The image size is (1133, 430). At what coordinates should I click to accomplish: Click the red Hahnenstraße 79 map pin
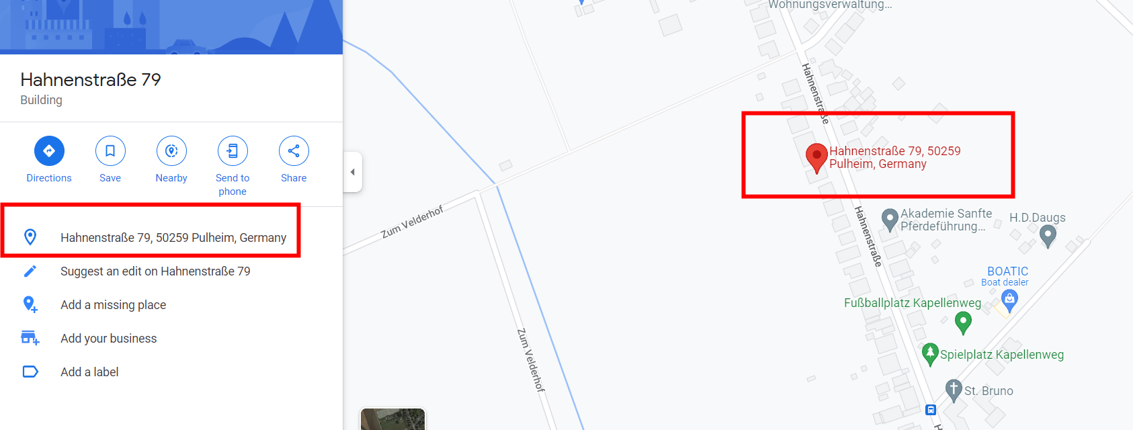pos(816,158)
